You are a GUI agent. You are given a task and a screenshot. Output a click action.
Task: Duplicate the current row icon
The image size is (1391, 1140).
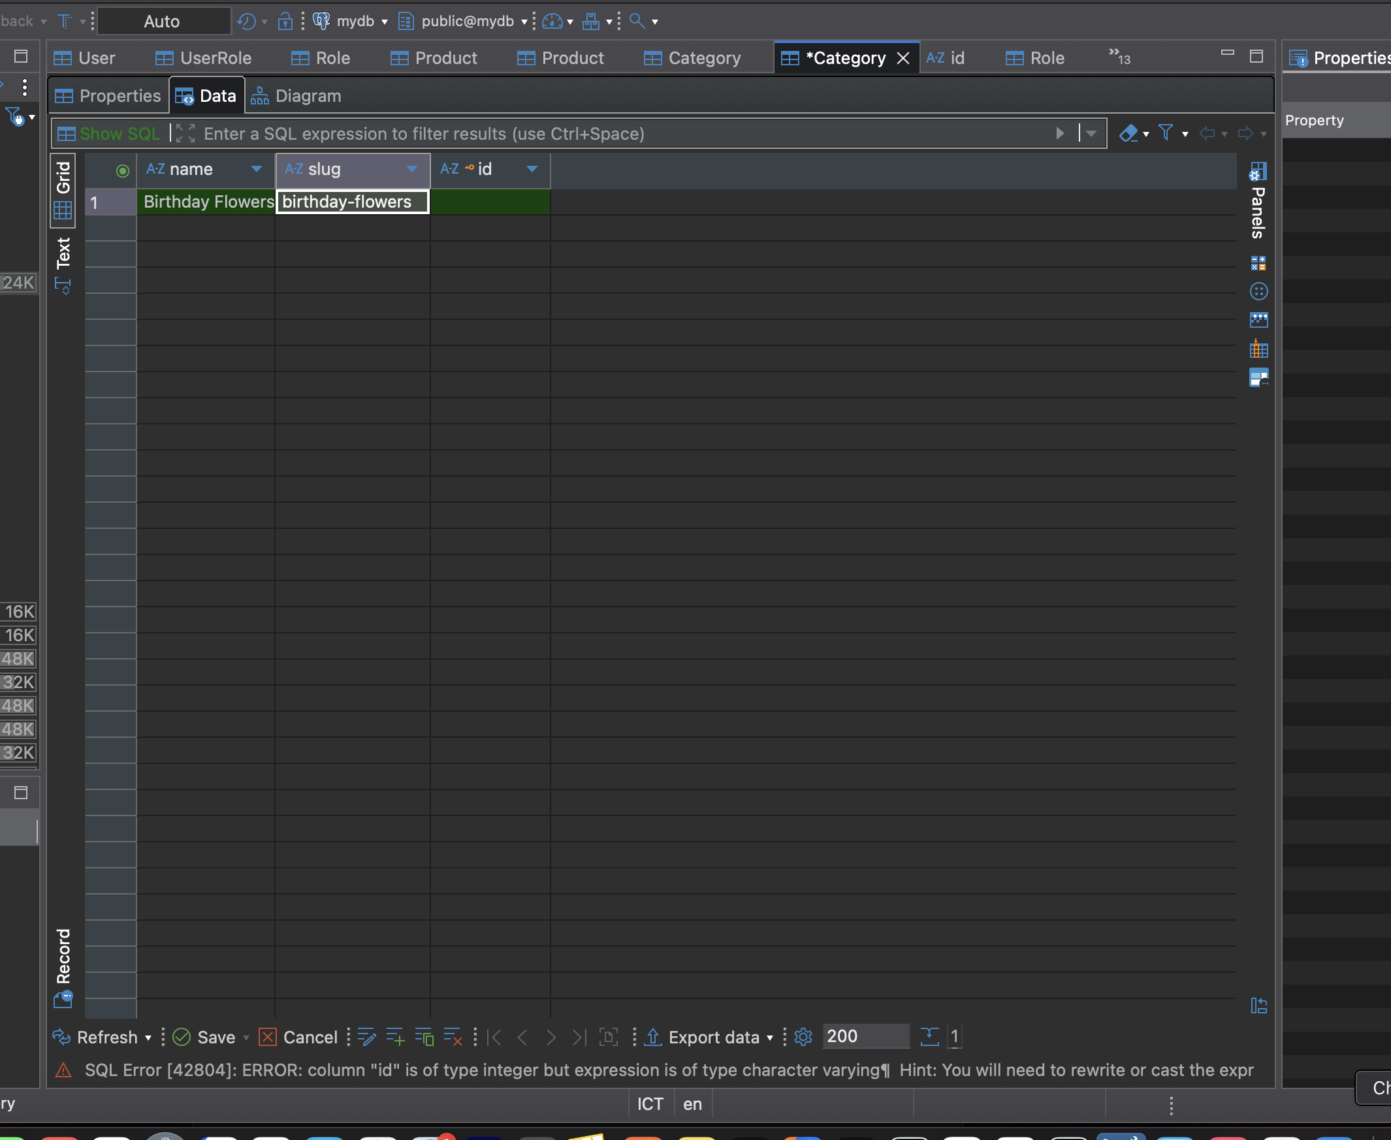[x=424, y=1037]
